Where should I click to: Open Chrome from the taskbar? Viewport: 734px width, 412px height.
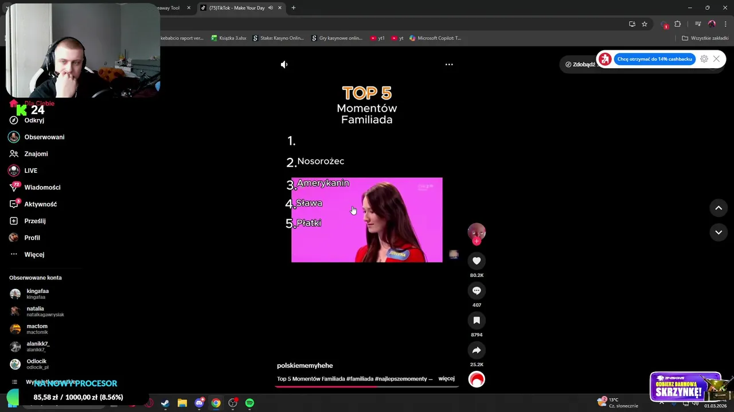216,403
